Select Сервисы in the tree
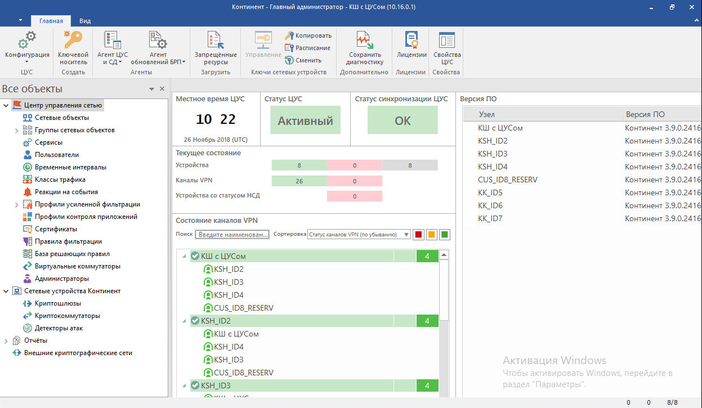 [x=48, y=142]
